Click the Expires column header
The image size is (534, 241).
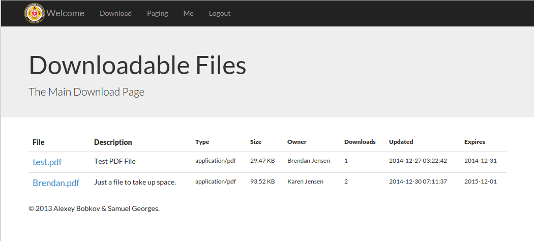point(474,142)
